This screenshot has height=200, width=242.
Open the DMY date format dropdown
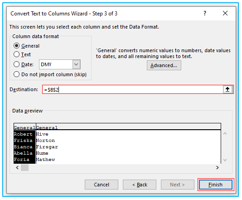pyautogui.click(x=76, y=64)
